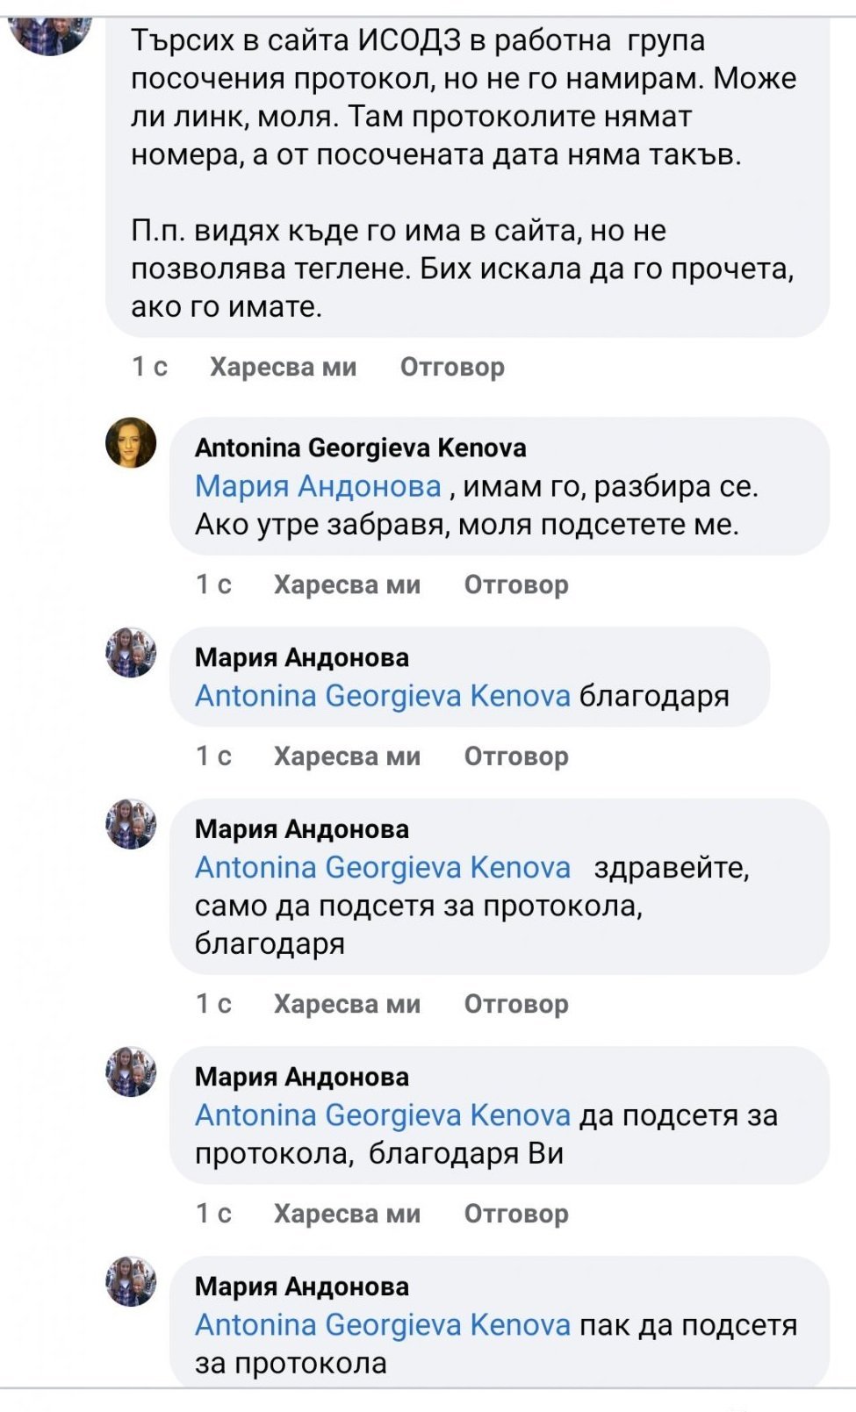Reply to the 'благодаря Ви' reminder comment
Screen dimensions: 856x1412
[516, 1214]
